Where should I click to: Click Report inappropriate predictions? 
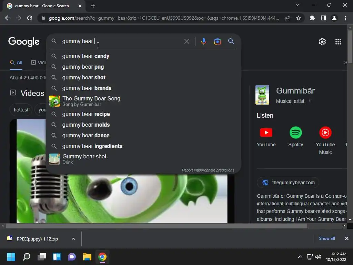pos(208,170)
